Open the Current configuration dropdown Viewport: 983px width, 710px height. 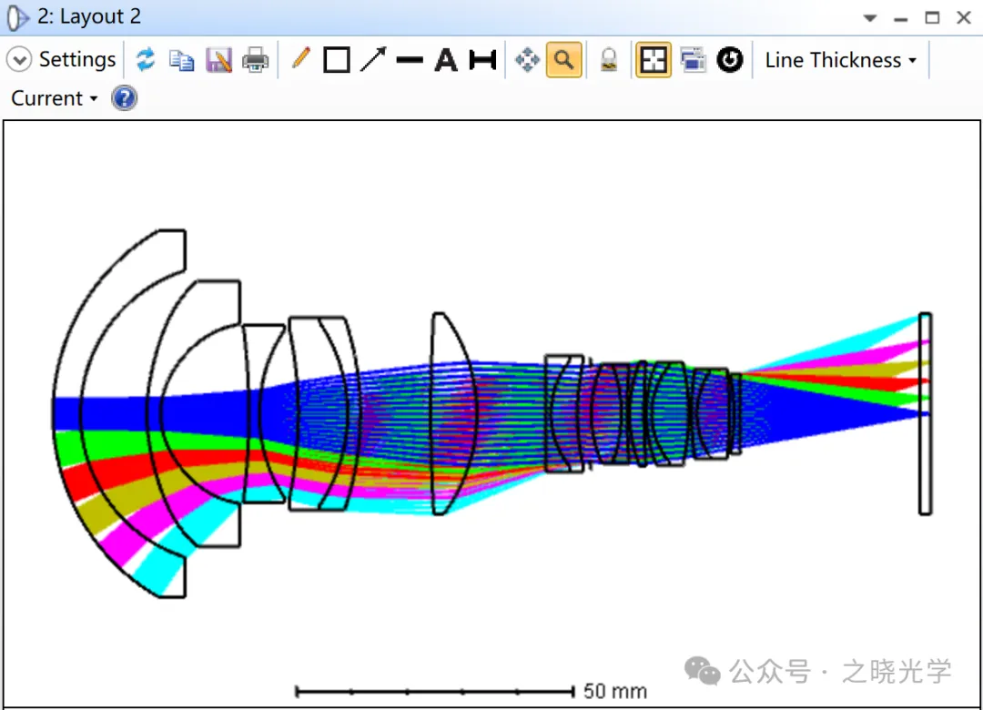pos(54,98)
